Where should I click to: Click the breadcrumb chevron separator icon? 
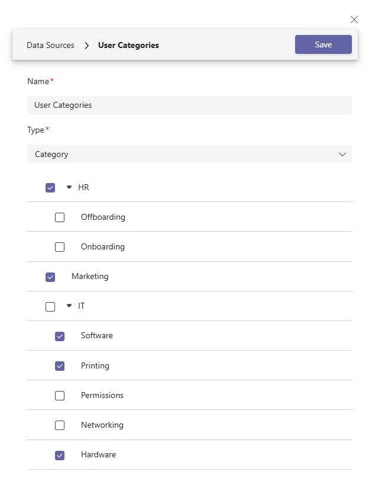click(x=86, y=45)
